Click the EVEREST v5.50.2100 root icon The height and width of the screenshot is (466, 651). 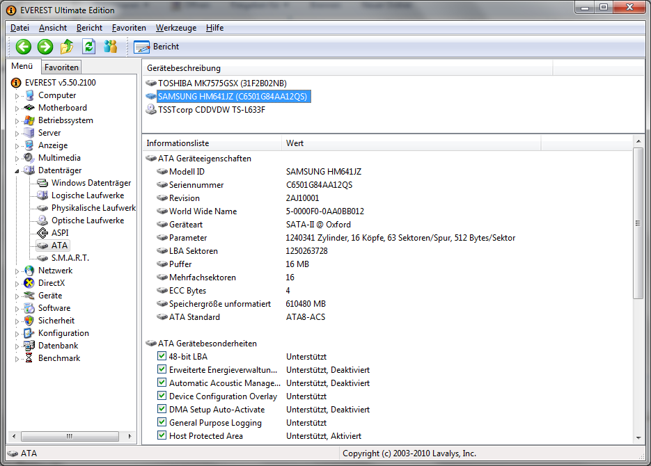click(16, 83)
